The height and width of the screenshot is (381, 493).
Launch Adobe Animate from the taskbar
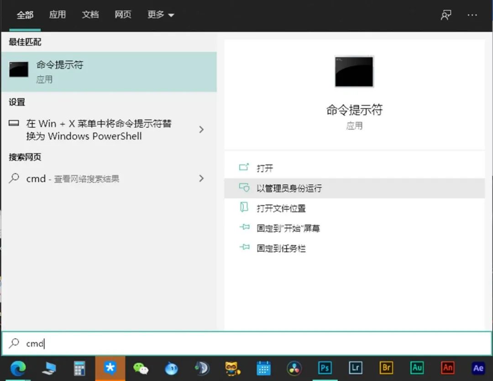coord(447,368)
